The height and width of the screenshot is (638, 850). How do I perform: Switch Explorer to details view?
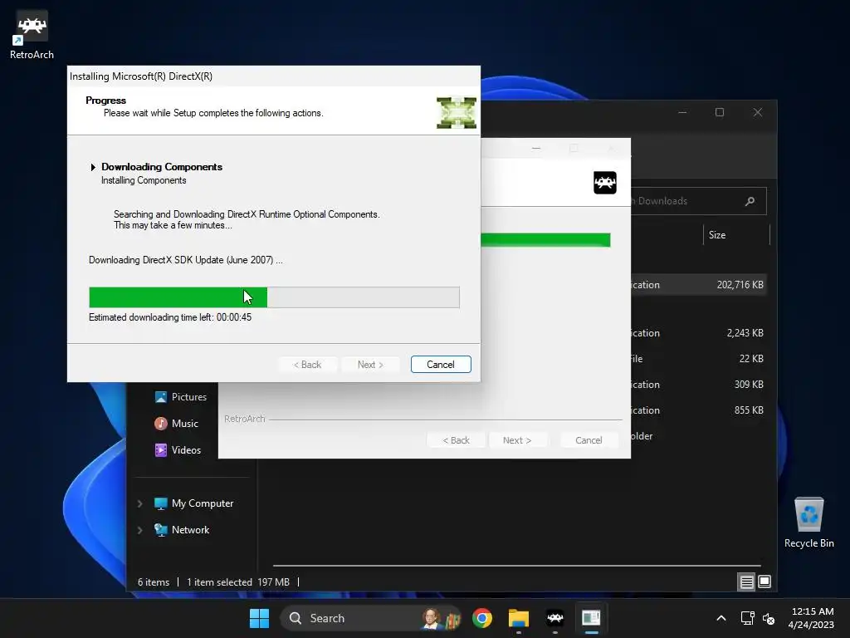(x=746, y=582)
